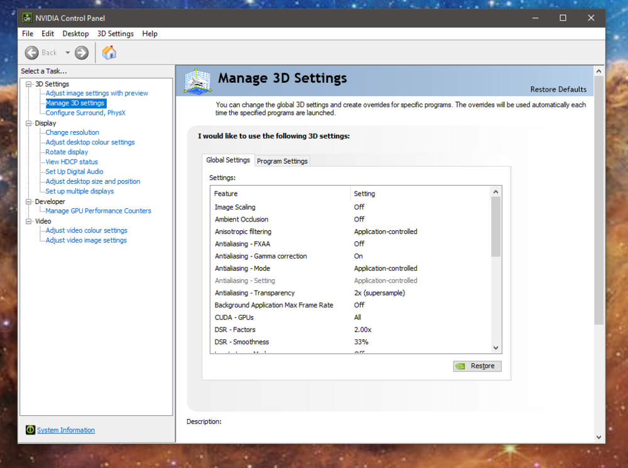Image resolution: width=628 pixels, height=468 pixels.
Task: Collapse the Display tree node
Action: point(28,123)
